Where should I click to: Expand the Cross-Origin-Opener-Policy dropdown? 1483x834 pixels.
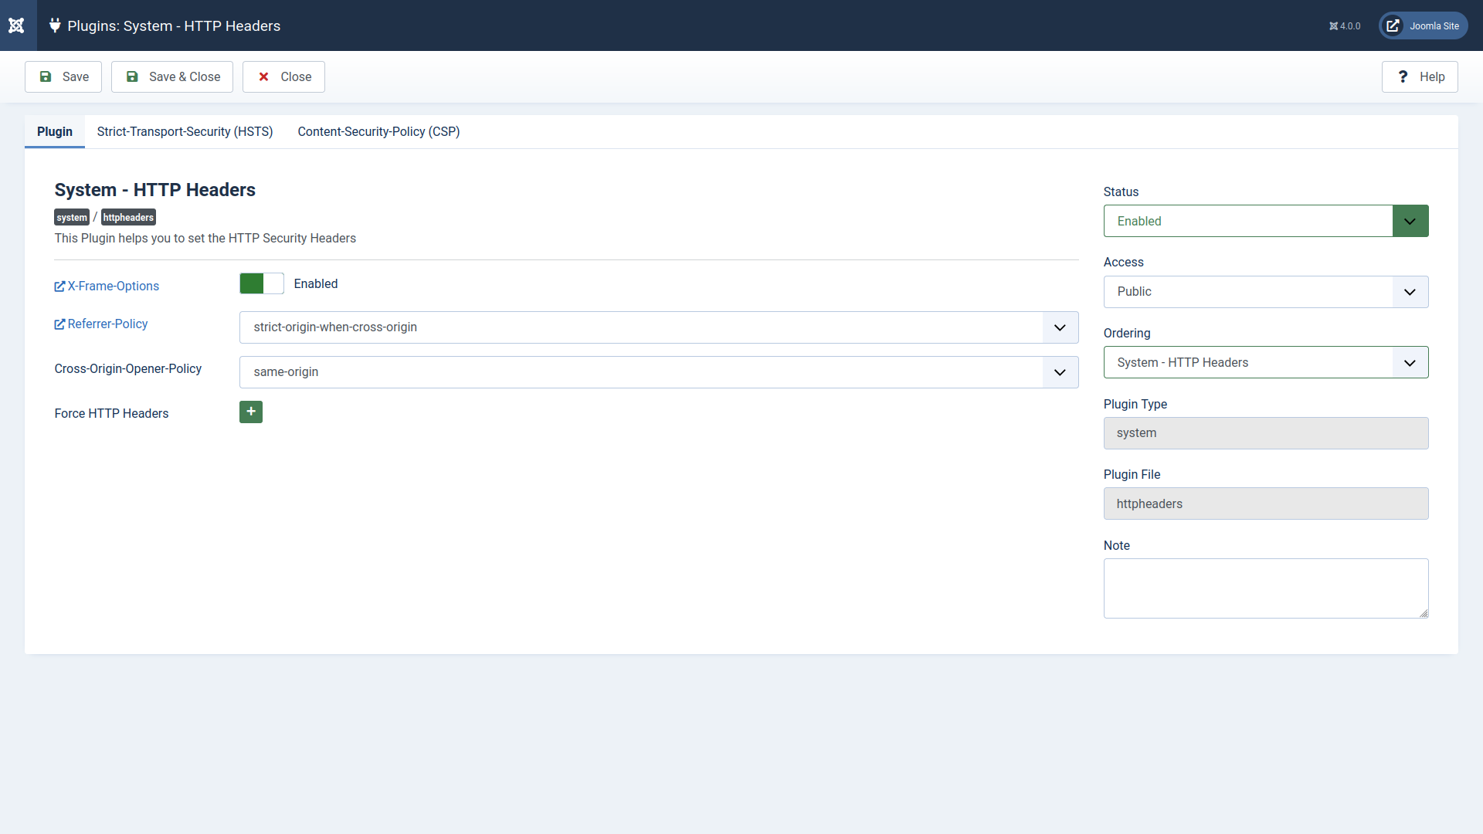tap(658, 372)
